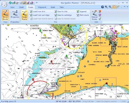The width and height of the screenshot is (129, 103).
Task: Click the purple reverse route icon in Edit group
Action: tap(100, 15)
